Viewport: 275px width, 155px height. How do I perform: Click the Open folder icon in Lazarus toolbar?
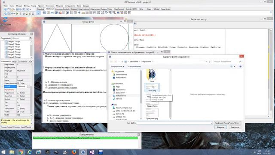(x=12, y=9)
